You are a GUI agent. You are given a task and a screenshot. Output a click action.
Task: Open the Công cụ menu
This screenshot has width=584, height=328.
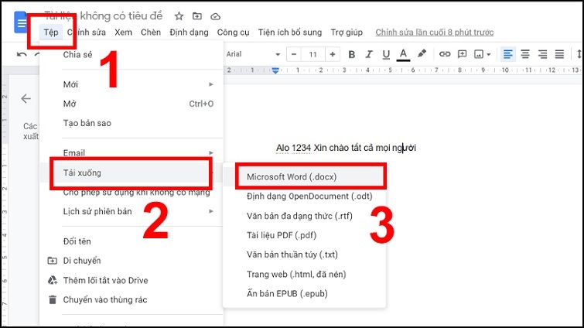[233, 32]
